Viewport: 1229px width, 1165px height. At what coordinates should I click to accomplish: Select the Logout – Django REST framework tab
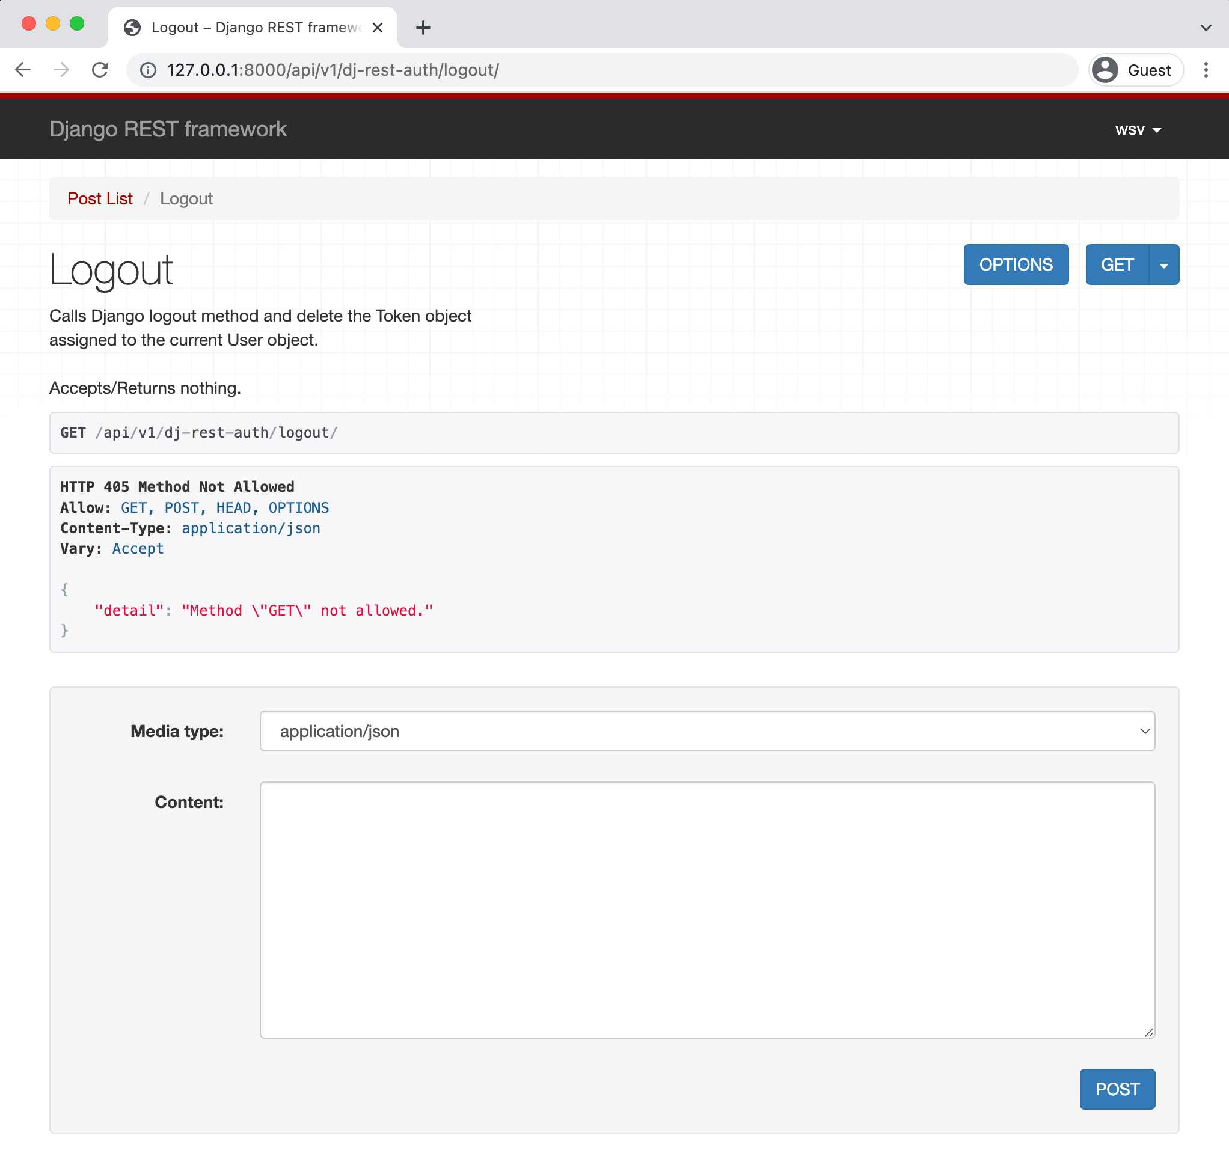(252, 27)
